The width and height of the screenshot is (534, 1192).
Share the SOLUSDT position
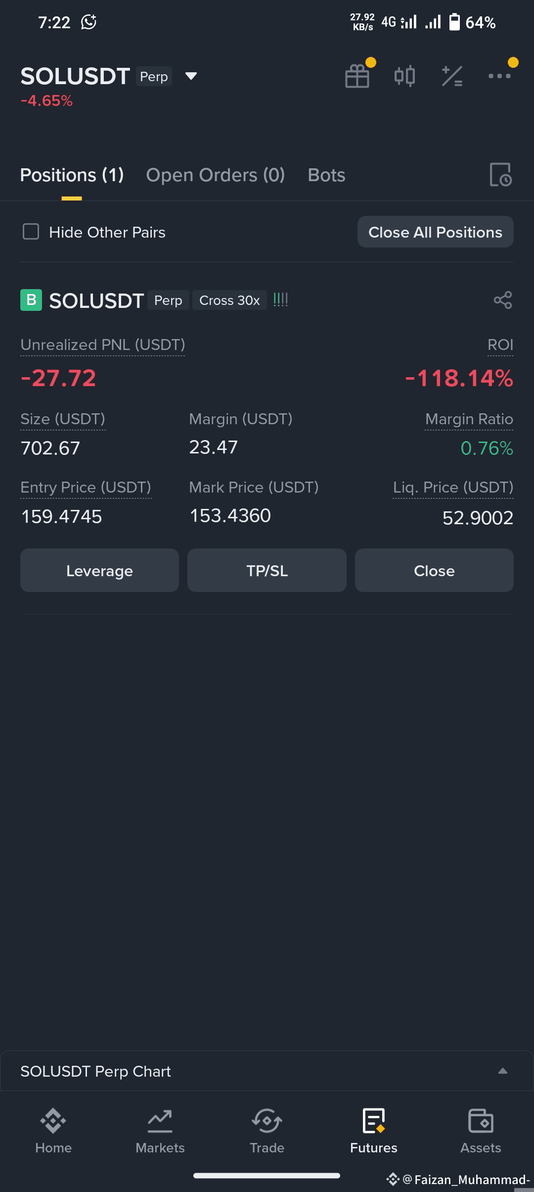tap(503, 300)
